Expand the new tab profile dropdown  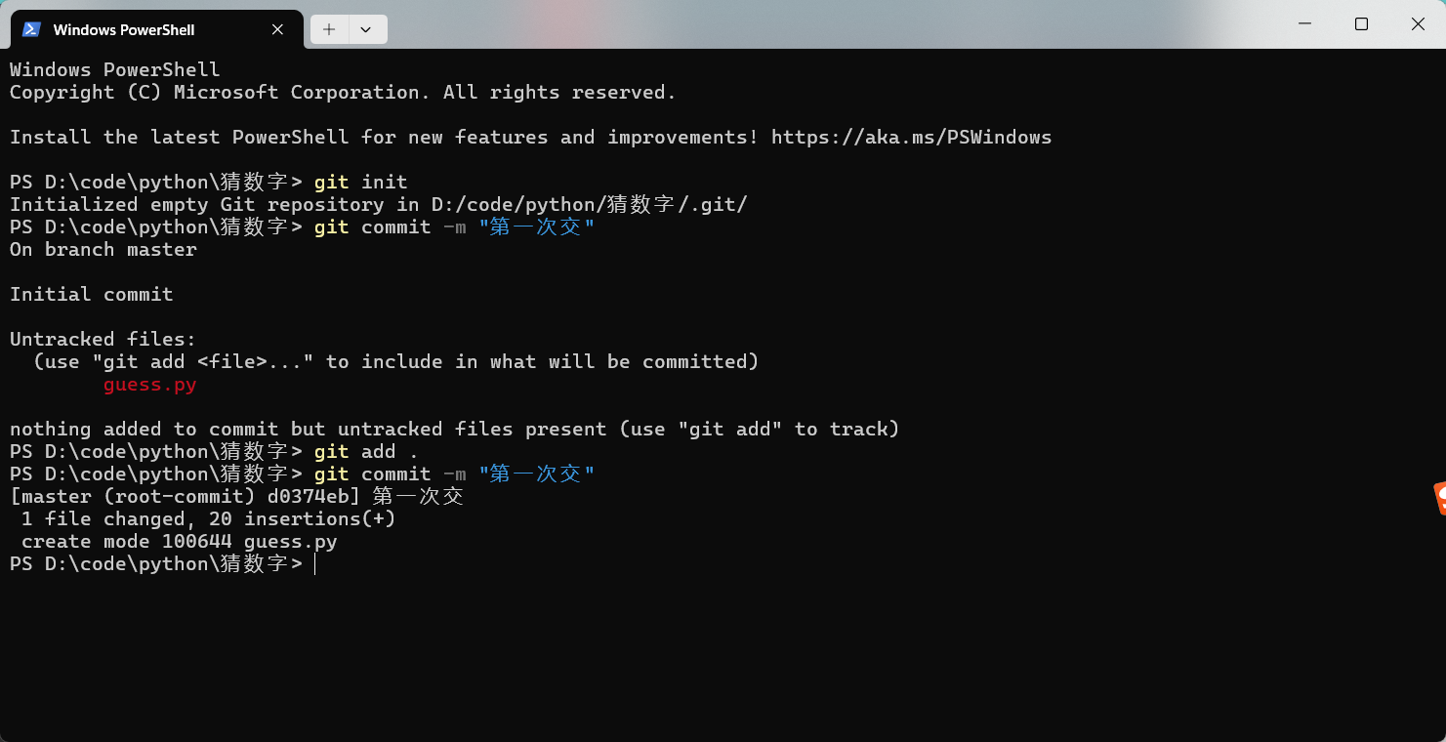click(x=365, y=29)
